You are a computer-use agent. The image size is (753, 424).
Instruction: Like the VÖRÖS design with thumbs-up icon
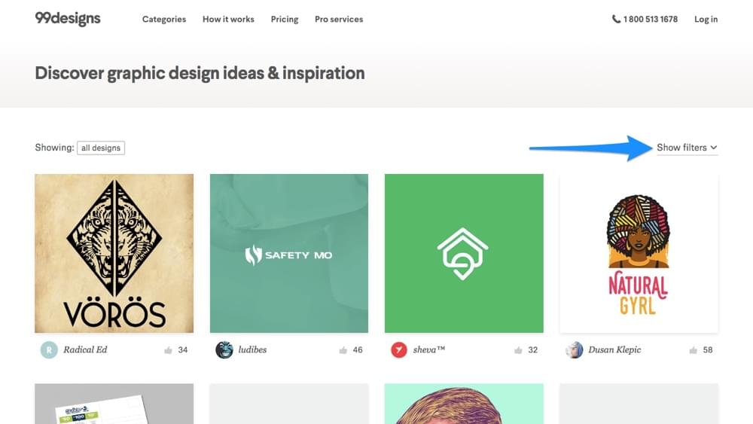(168, 350)
